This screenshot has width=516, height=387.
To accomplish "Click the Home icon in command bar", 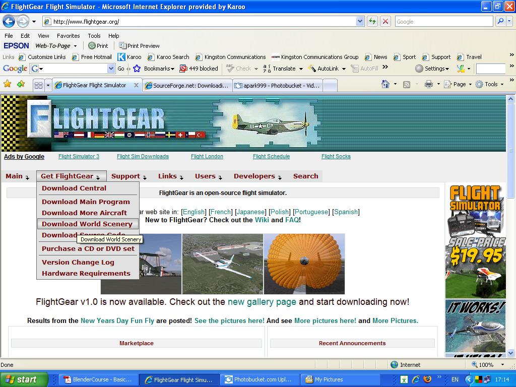I will (385, 84).
